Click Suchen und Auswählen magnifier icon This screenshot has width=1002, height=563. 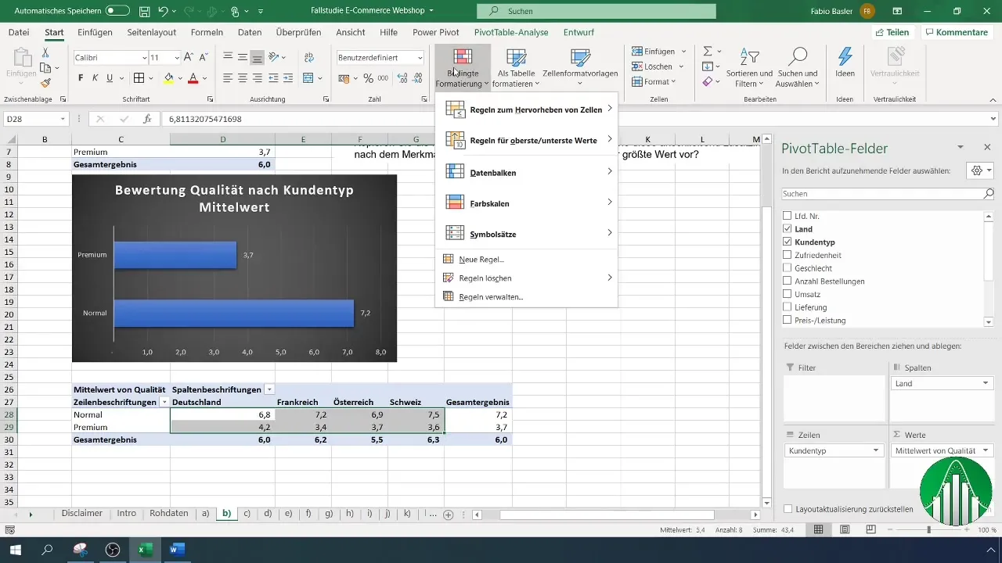click(797, 57)
